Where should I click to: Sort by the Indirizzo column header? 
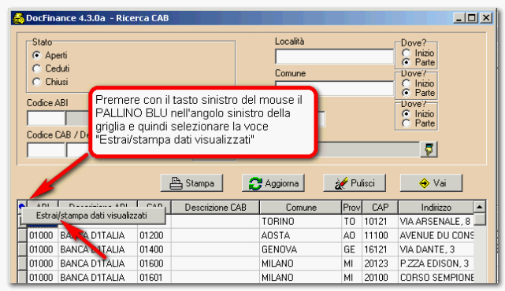click(436, 208)
